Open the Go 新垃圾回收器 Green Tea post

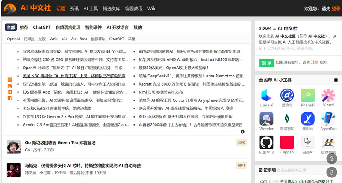(60, 143)
